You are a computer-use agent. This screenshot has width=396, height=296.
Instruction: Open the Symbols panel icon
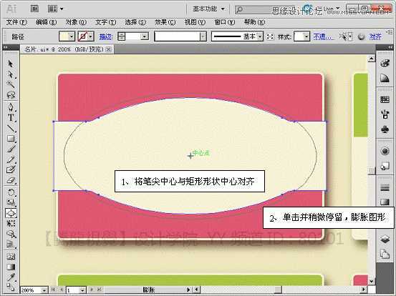(385, 129)
